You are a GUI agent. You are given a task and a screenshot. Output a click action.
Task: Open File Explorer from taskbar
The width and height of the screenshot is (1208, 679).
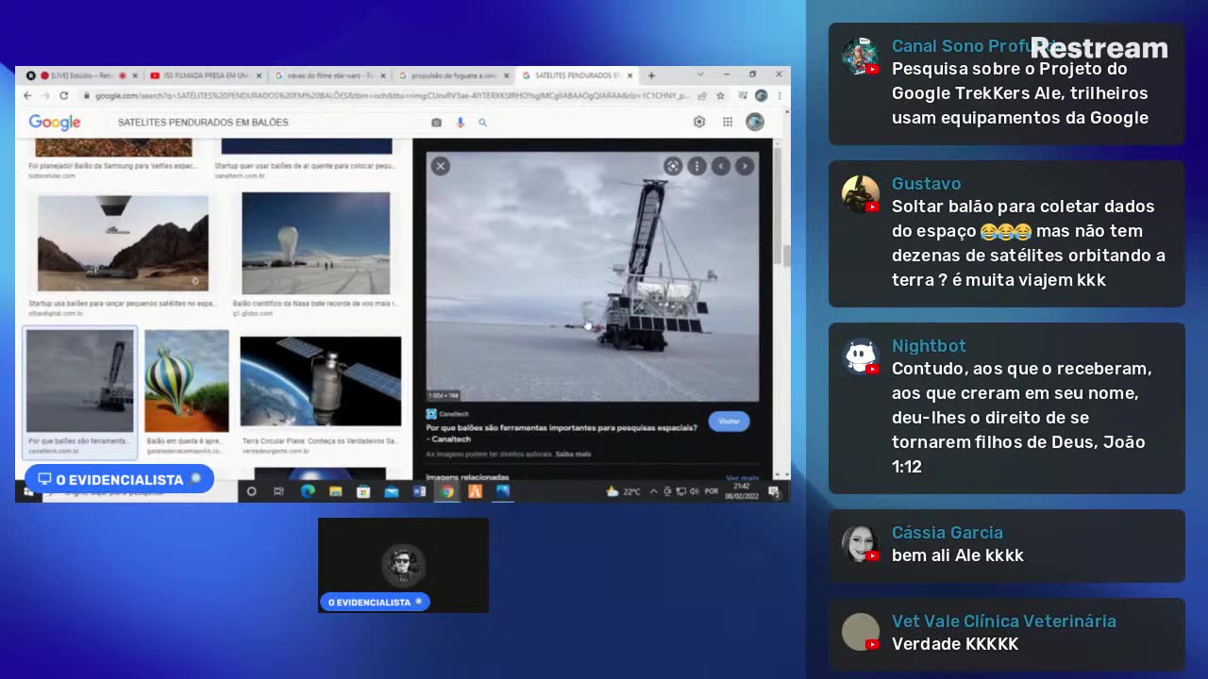pyautogui.click(x=335, y=491)
